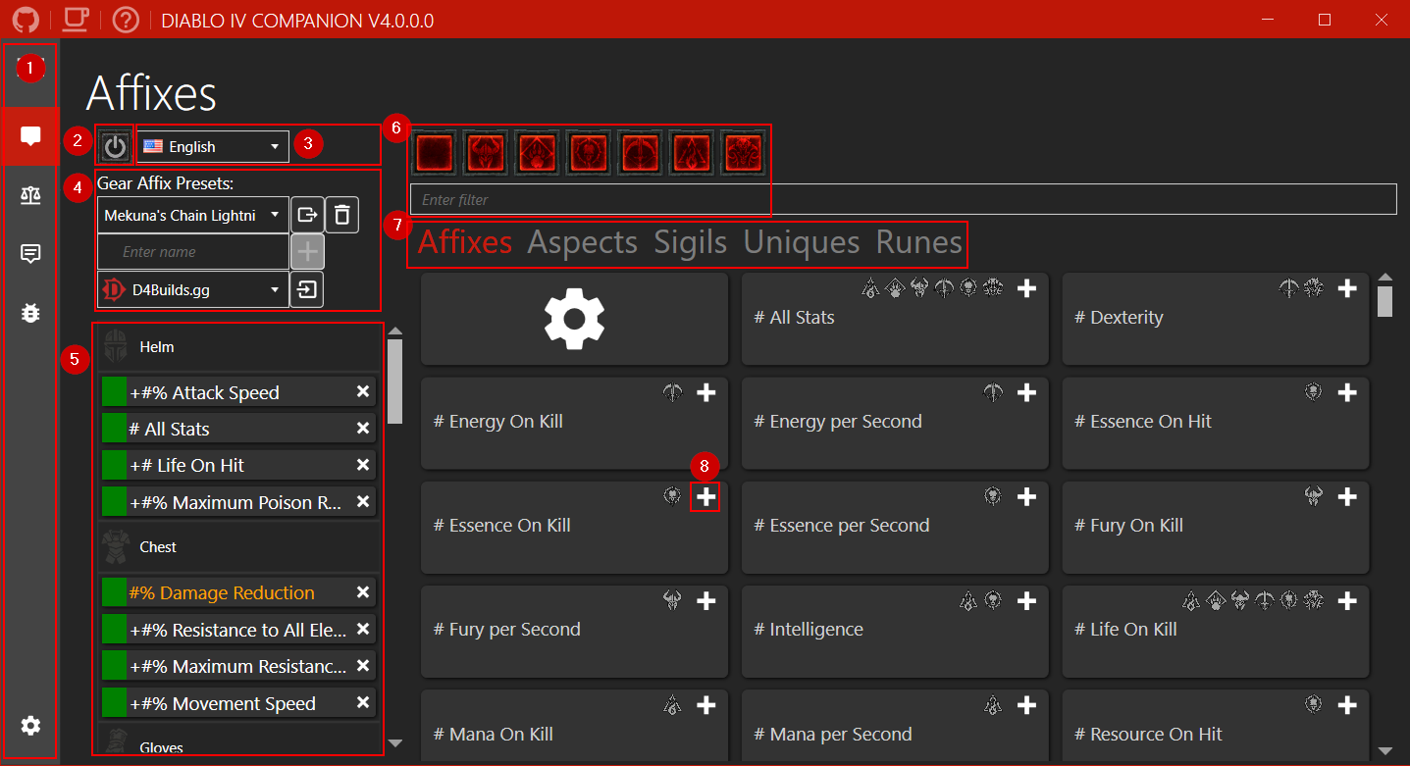The image size is (1410, 766).
Task: Click the coffee cup donate icon
Action: (75, 19)
